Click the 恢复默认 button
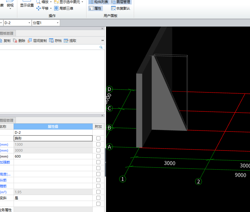This screenshot has height=212, width=250. (x=121, y=8)
